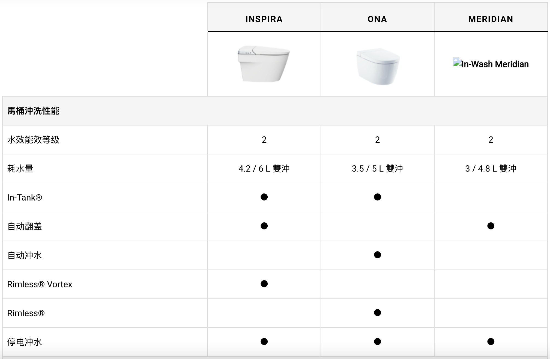Image resolution: width=550 pixels, height=359 pixels.
Task: Select the ONA column header
Action: pos(377,19)
